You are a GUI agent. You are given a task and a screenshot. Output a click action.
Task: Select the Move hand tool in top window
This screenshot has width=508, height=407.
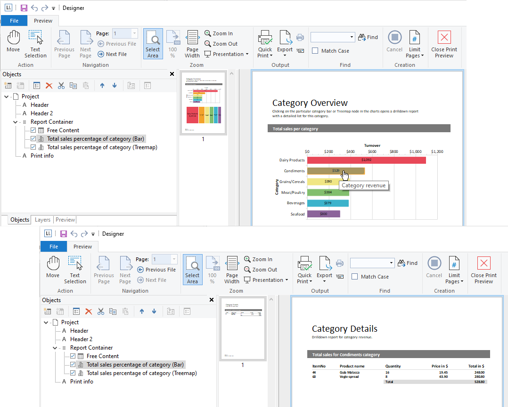(13, 41)
